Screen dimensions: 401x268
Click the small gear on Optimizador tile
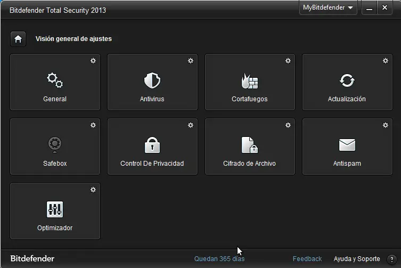tap(93, 190)
